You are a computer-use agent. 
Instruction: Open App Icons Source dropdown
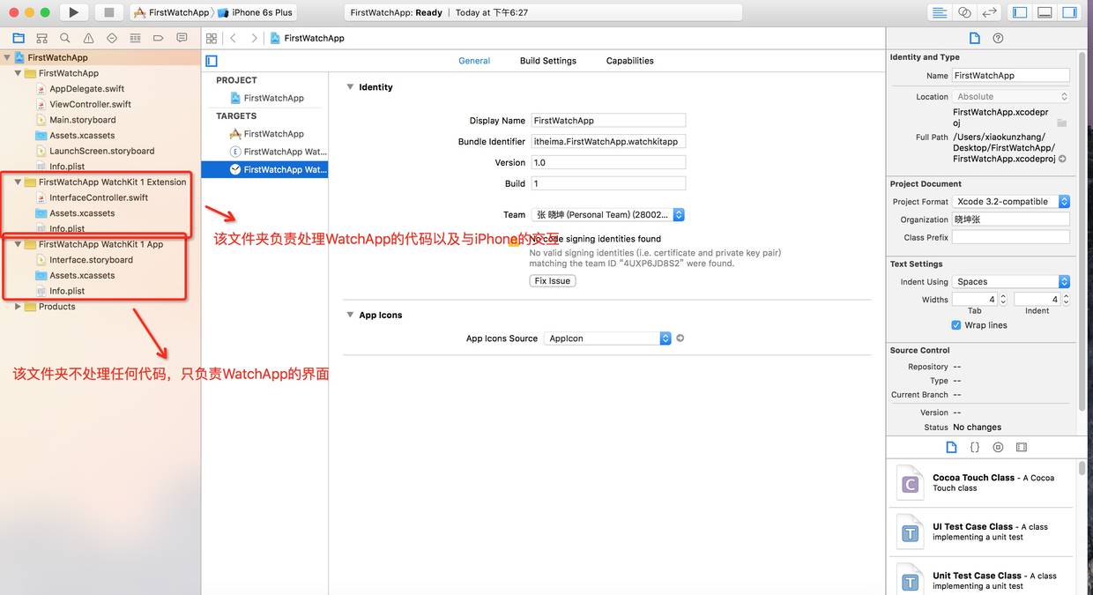[607, 338]
